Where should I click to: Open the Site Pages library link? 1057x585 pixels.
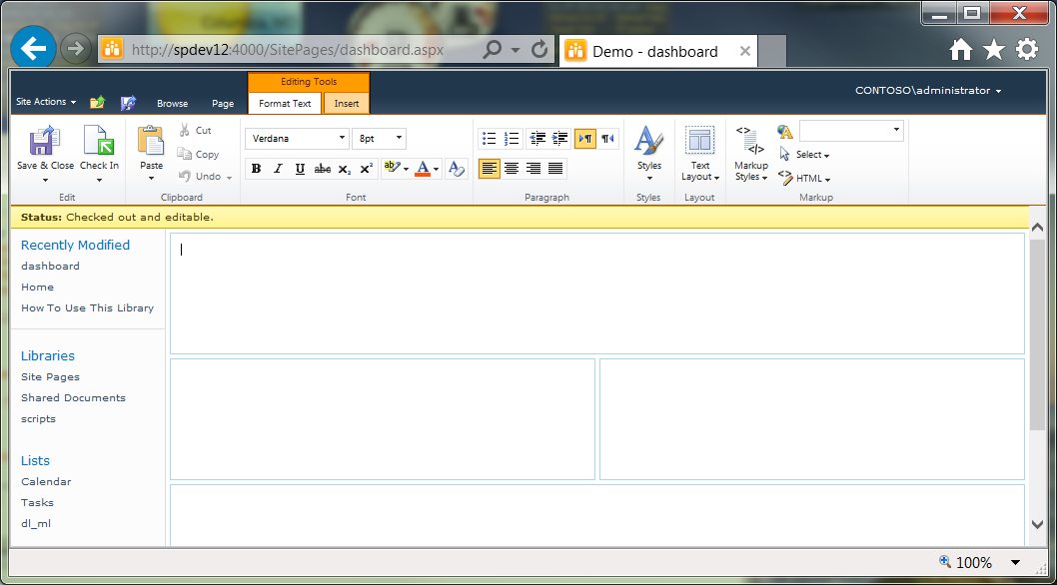point(51,376)
